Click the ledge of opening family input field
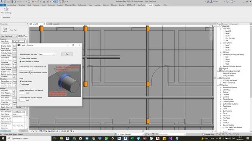The width and height of the screenshot is (252, 141). 22,93
